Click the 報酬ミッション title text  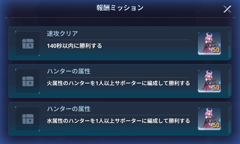120,8
